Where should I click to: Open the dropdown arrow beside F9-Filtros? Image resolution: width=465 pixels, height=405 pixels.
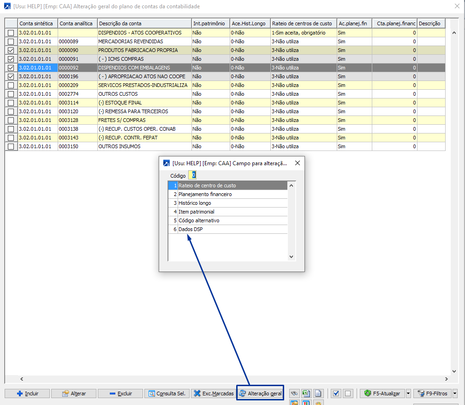(x=455, y=393)
